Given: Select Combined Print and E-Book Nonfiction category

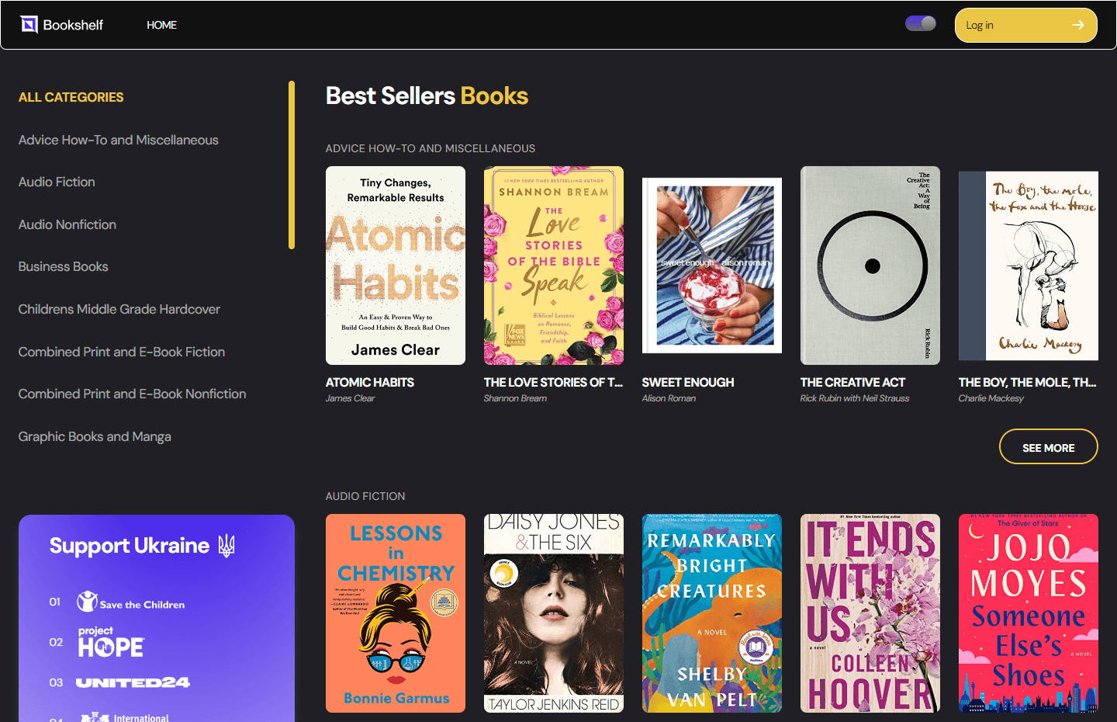Looking at the screenshot, I should (133, 394).
